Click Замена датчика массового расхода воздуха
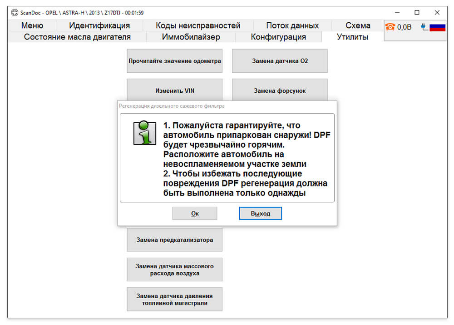Image resolution: width=454 pixels, height=325 pixels. pyautogui.click(x=175, y=270)
